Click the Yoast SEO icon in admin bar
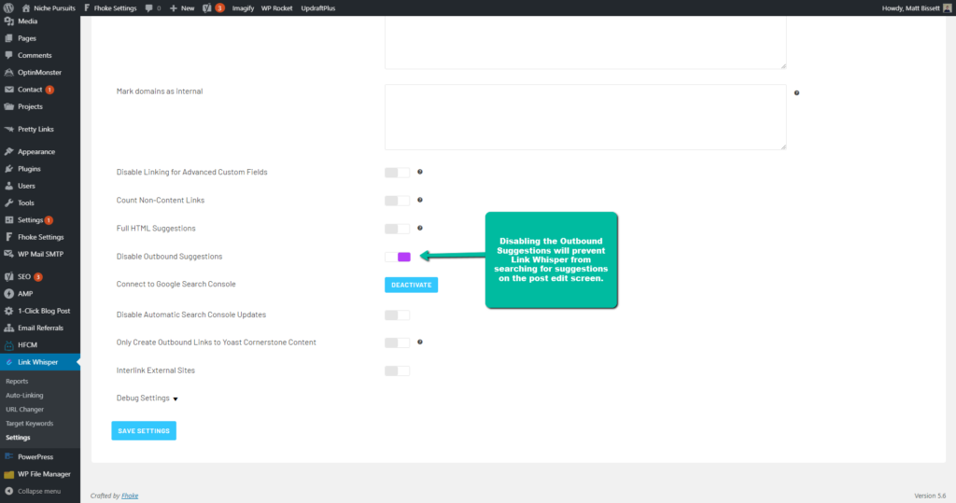956x503 pixels. point(207,7)
